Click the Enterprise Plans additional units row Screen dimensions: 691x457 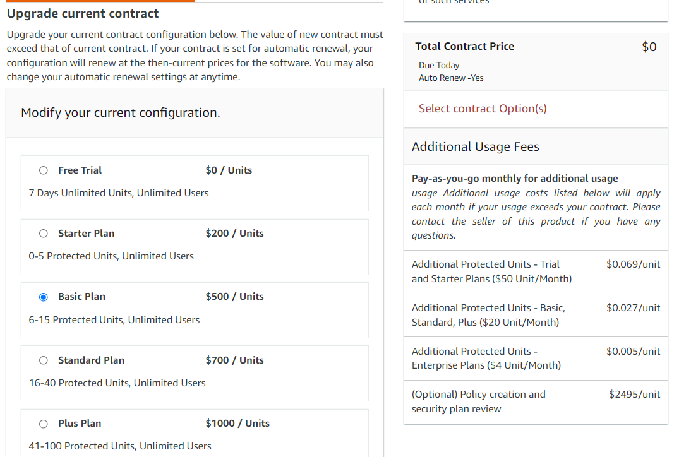point(535,359)
